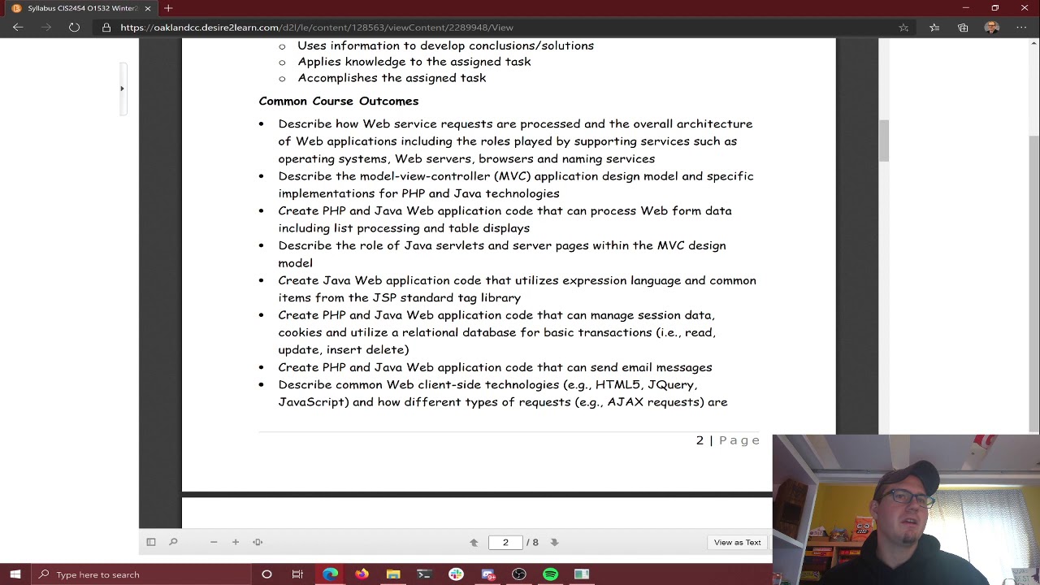
Task: Click bullet 'Describe how Web service requests'
Action: (515, 141)
